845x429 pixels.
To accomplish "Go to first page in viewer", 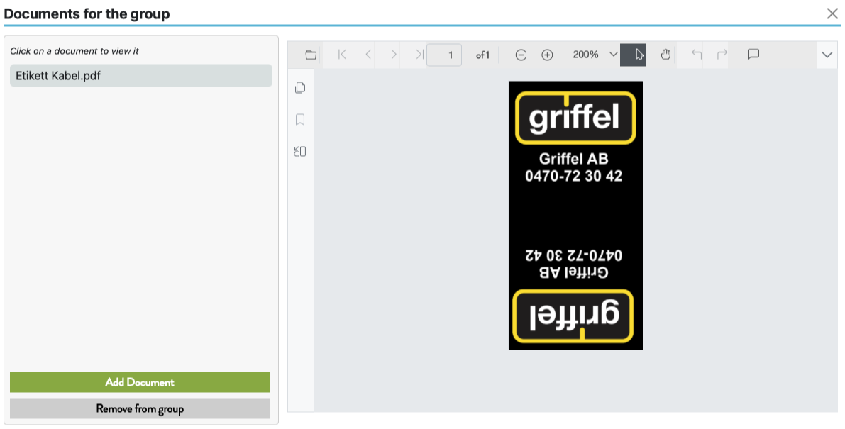I will point(342,55).
